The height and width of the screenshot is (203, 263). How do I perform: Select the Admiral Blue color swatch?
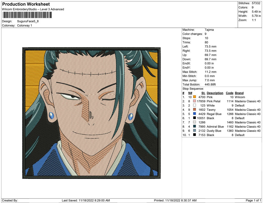click(194, 126)
